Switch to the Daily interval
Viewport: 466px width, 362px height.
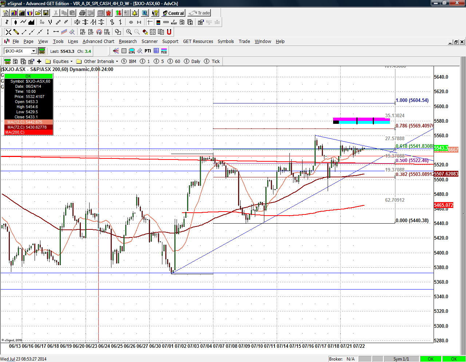(196, 62)
